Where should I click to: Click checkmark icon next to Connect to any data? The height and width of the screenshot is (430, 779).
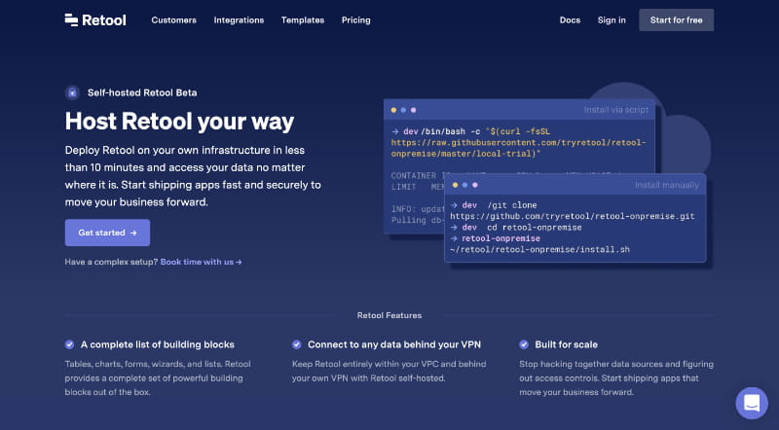(x=297, y=344)
